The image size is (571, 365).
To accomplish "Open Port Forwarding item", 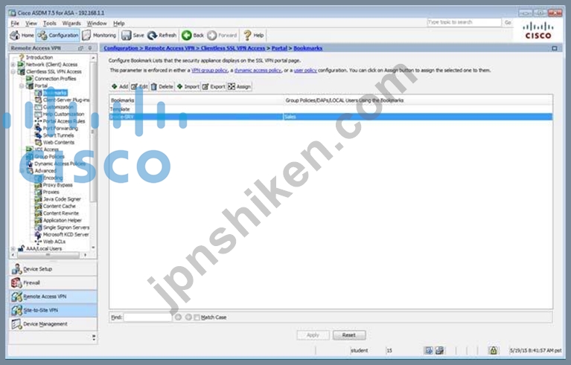I will click(60, 128).
